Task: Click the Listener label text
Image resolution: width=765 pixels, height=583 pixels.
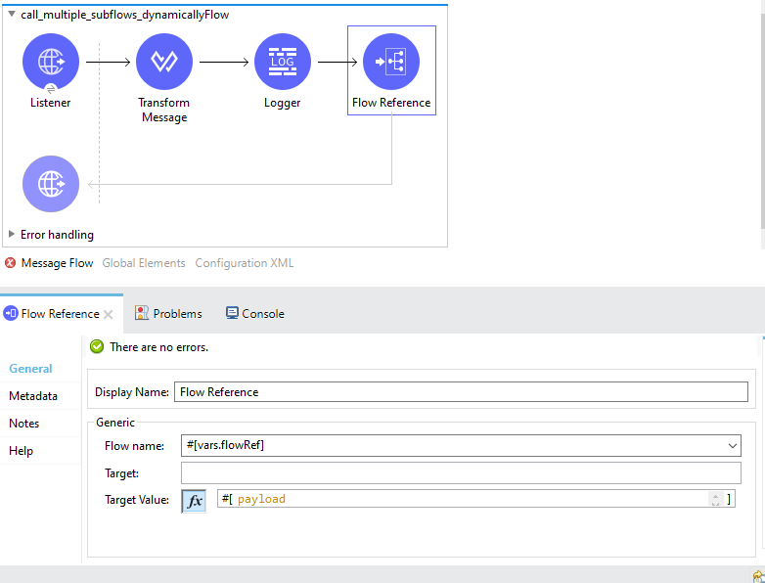Action: pyautogui.click(x=50, y=103)
